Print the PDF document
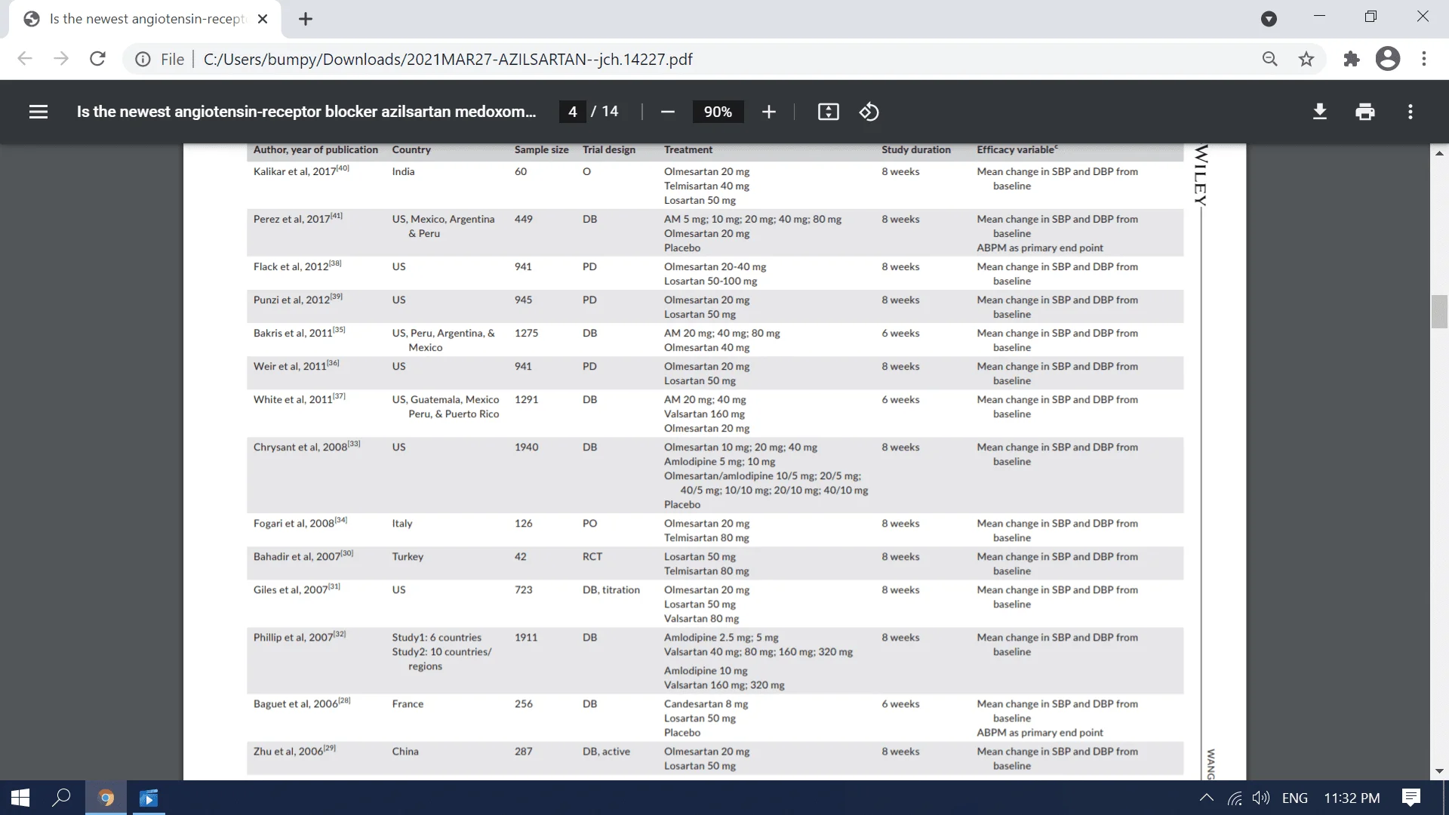Viewport: 1449px width, 815px height. click(x=1364, y=112)
